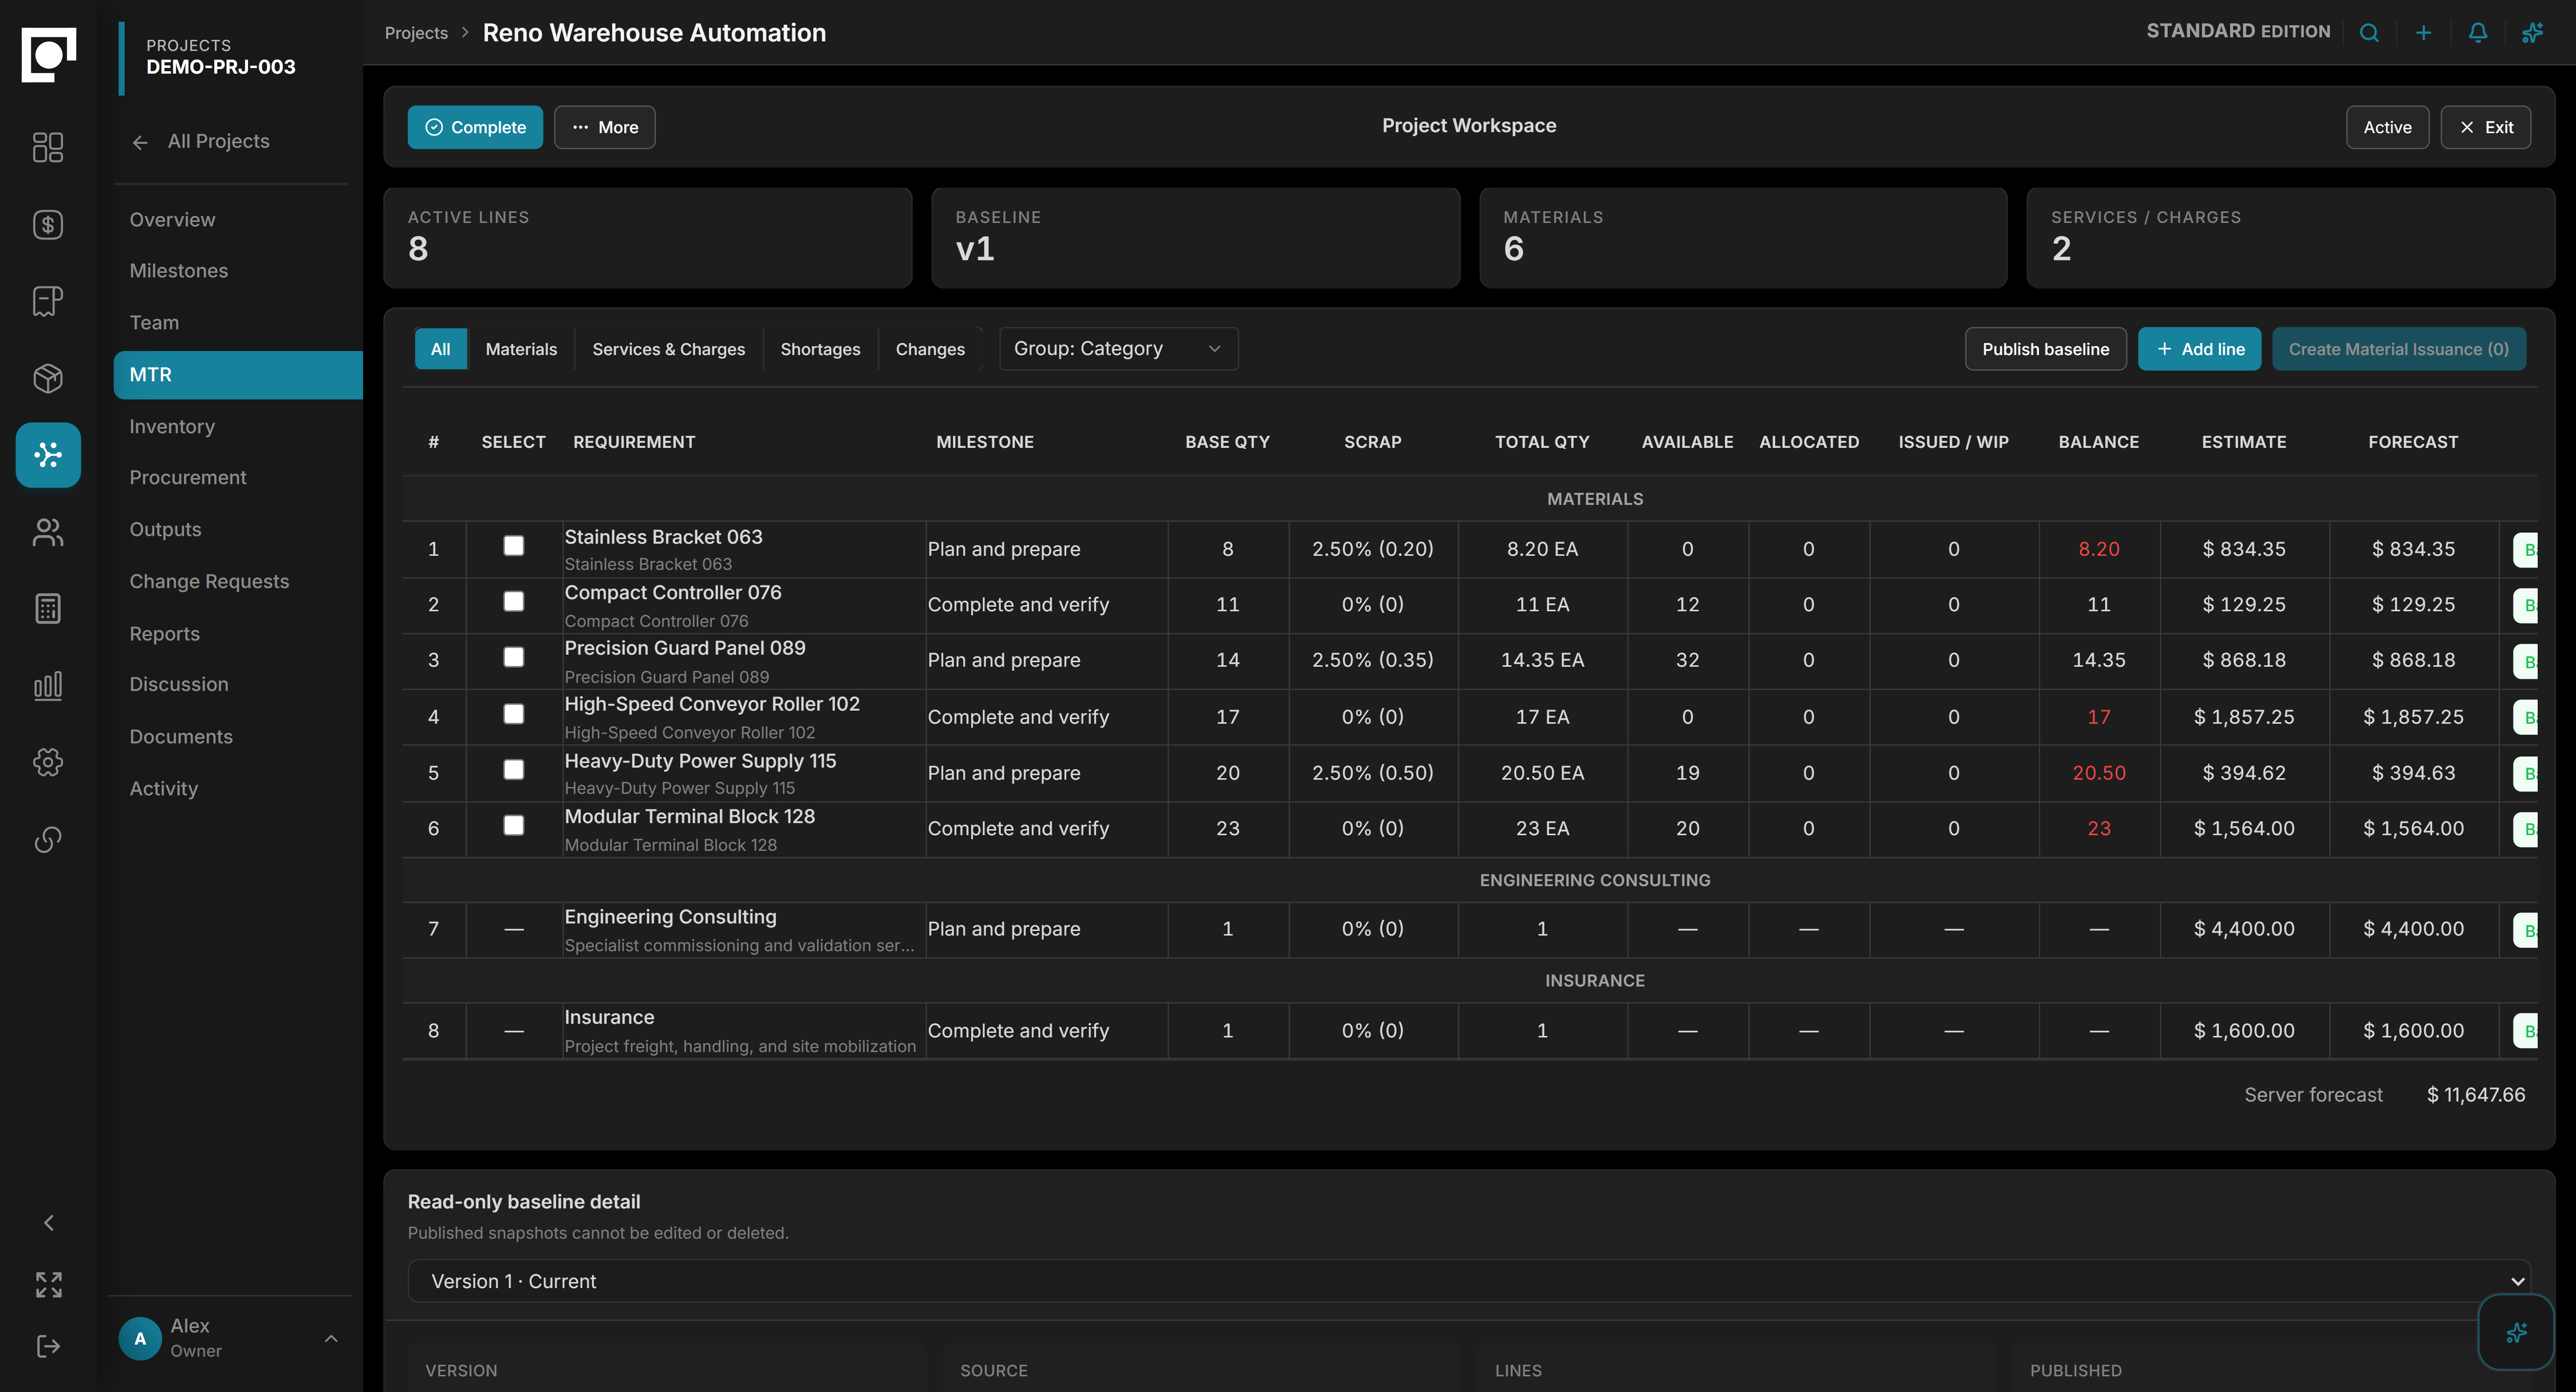The height and width of the screenshot is (1392, 2576).
Task: Open Procurement in project sidebar
Action: tap(188, 477)
